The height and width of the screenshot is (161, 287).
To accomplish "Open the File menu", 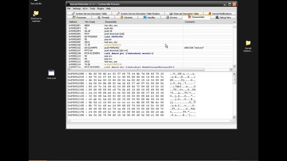I will click(x=69, y=8).
